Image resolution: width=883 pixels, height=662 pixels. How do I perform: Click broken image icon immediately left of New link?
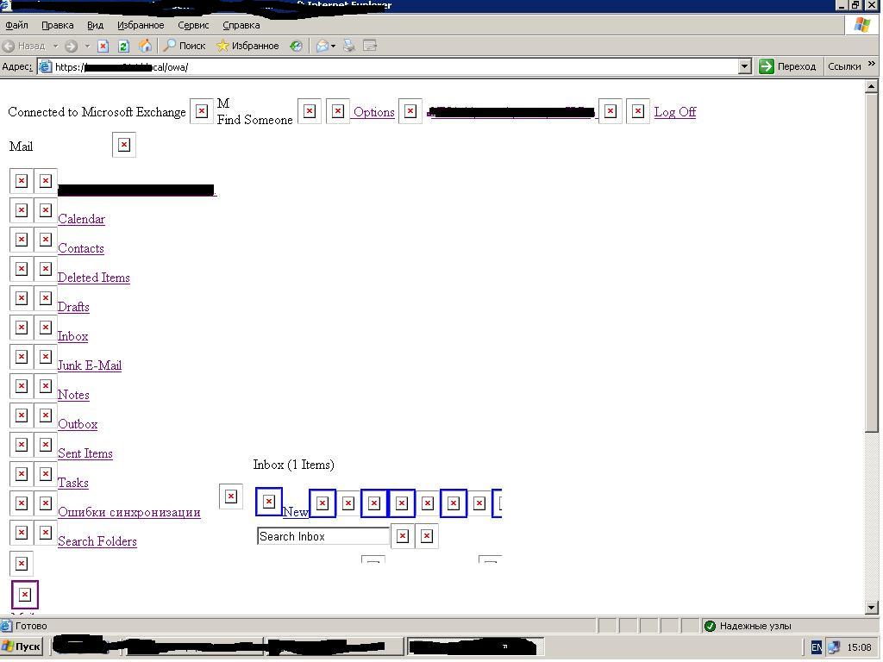269,502
